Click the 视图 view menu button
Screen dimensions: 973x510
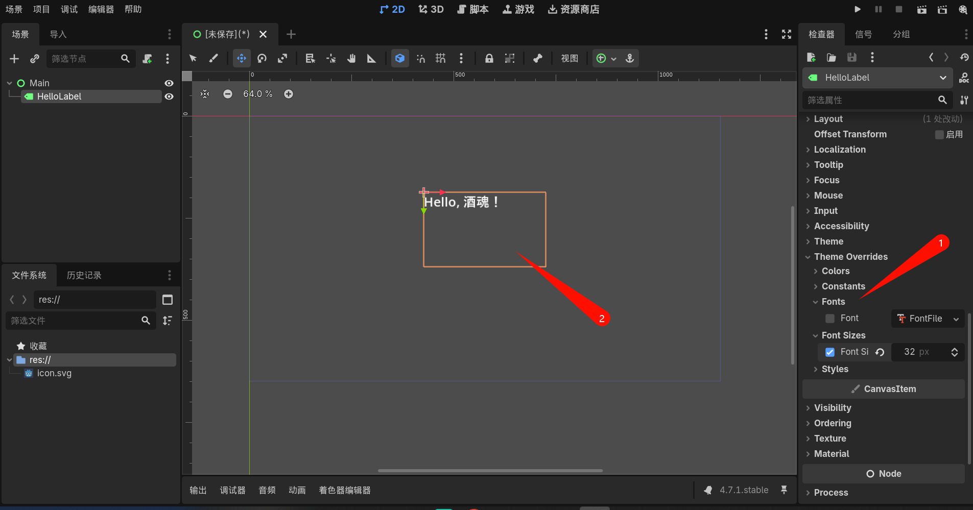(569, 58)
